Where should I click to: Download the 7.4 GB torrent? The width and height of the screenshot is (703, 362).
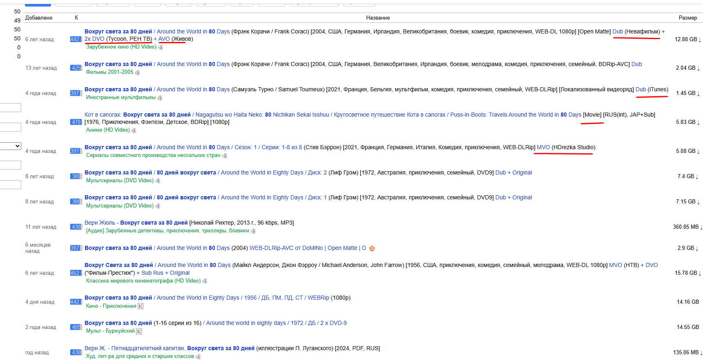click(x=688, y=177)
